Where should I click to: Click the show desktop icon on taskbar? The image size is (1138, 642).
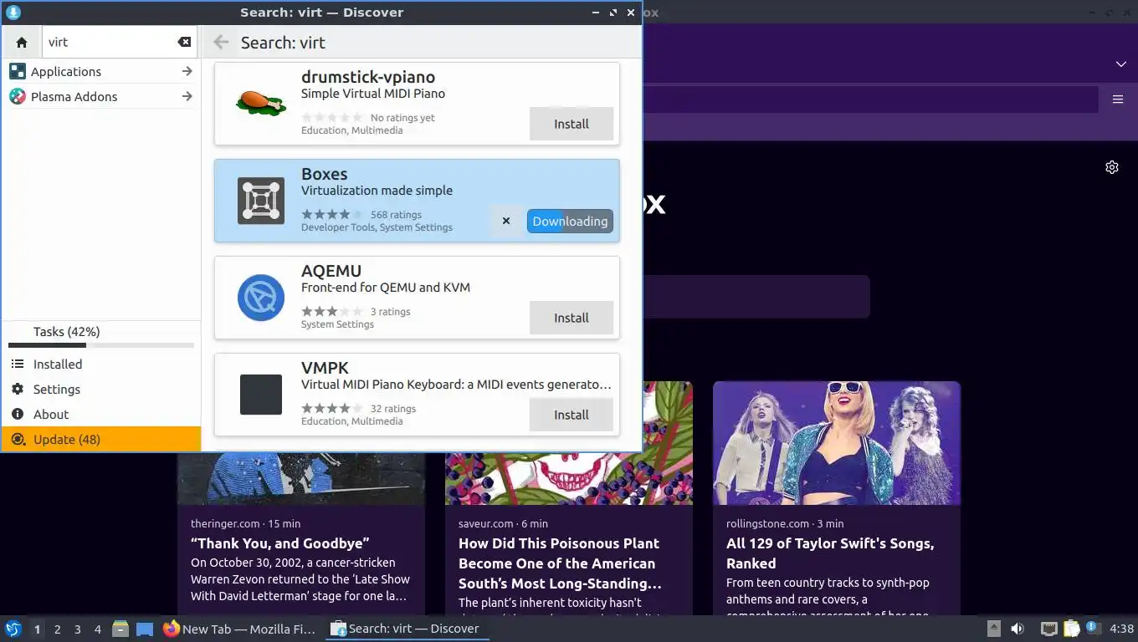[x=145, y=629]
